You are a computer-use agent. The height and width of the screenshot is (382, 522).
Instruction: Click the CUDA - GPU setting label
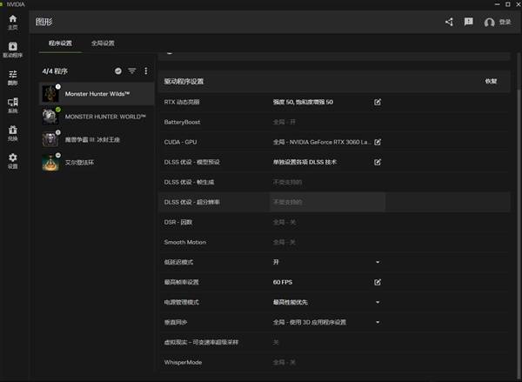[180, 142]
